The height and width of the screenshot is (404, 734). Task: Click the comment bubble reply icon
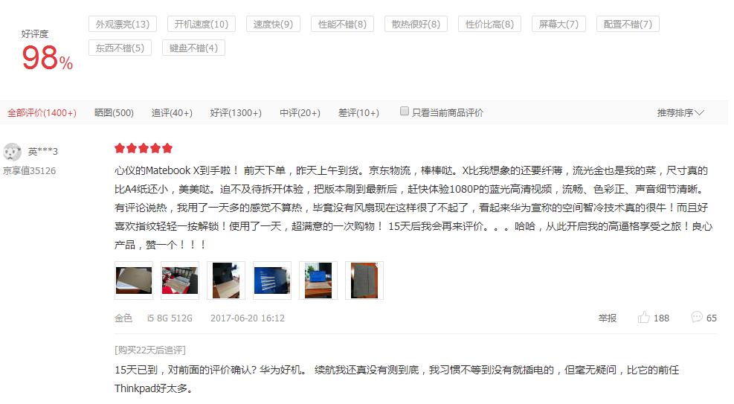pyautogui.click(x=697, y=317)
